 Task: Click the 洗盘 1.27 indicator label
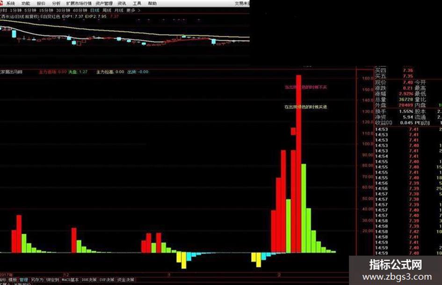tap(78, 72)
